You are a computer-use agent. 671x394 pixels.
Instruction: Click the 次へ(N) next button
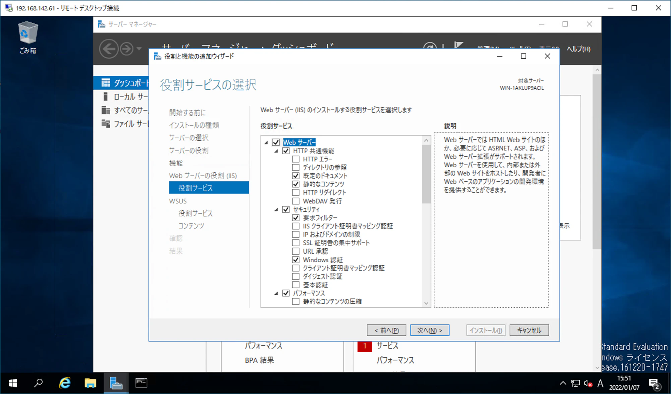tap(430, 330)
